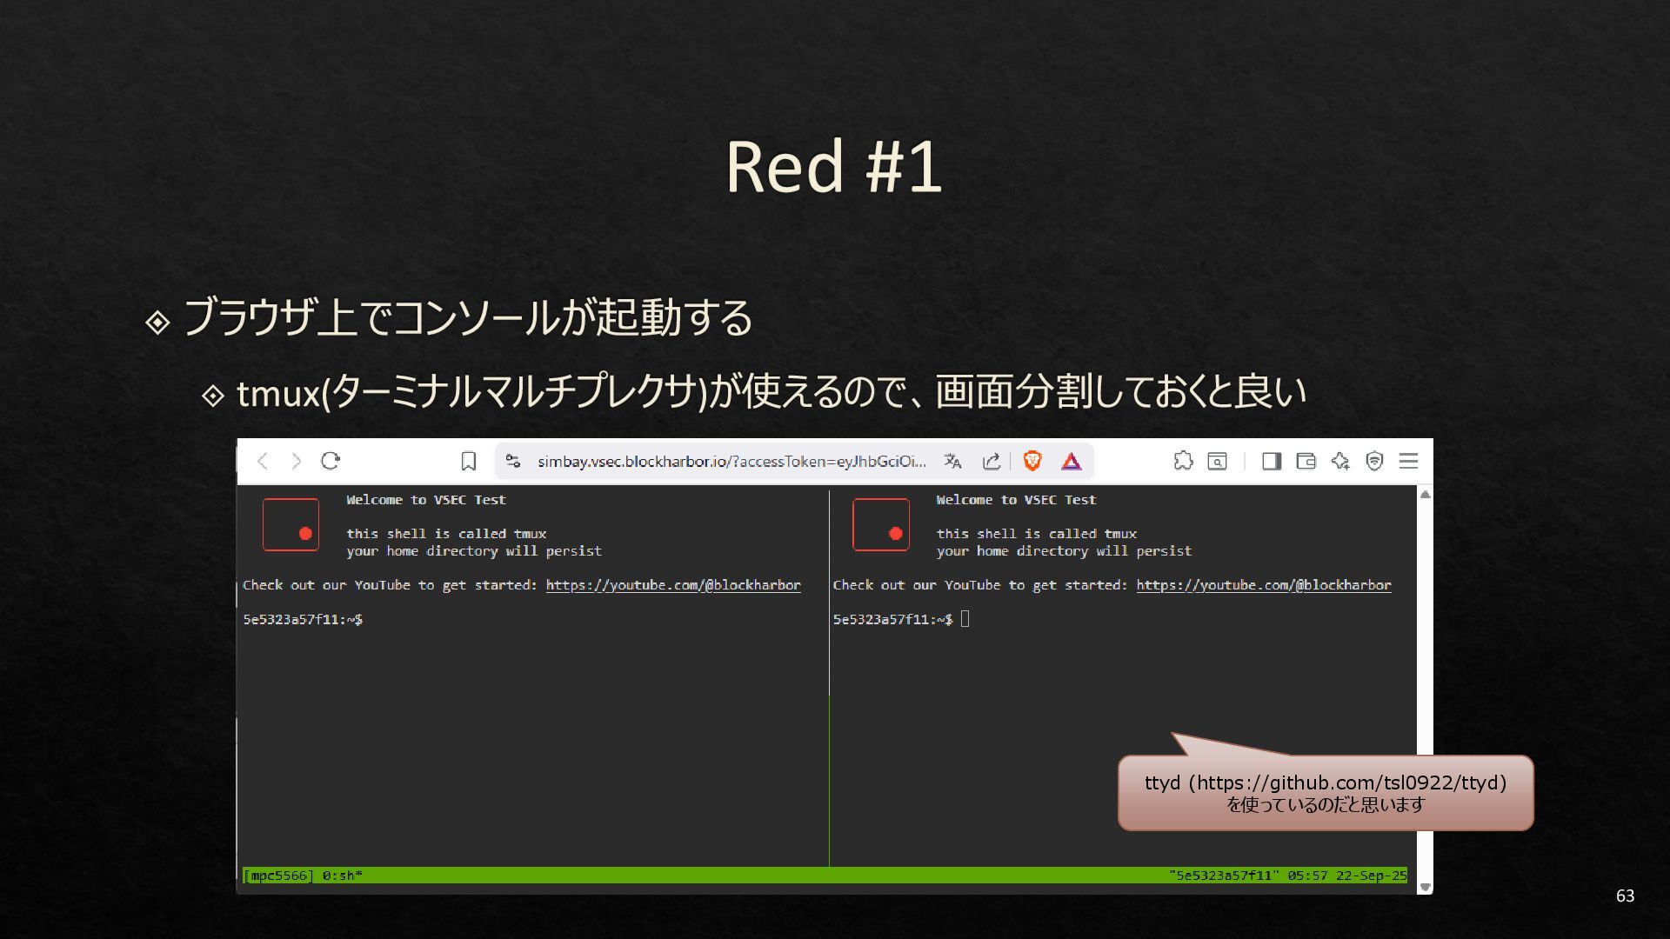Open site settings icon in address bar

513,461
